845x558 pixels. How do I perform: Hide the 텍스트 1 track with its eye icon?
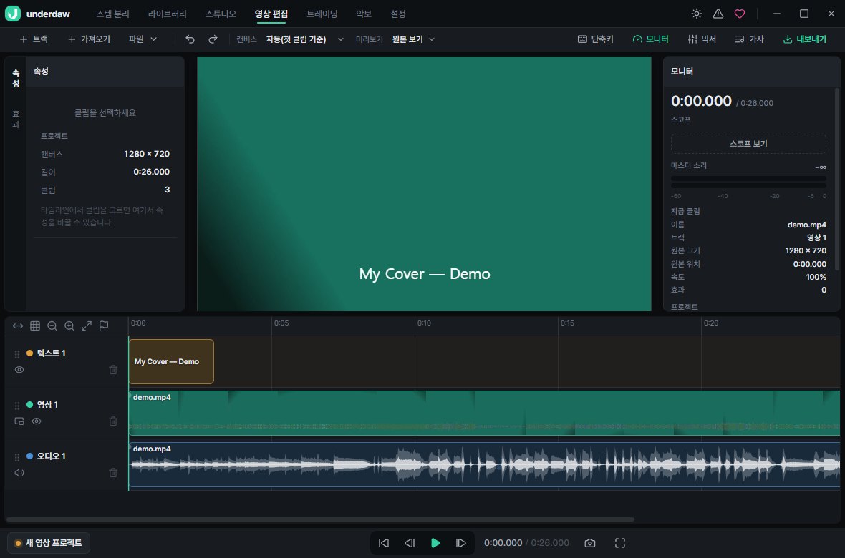19,369
